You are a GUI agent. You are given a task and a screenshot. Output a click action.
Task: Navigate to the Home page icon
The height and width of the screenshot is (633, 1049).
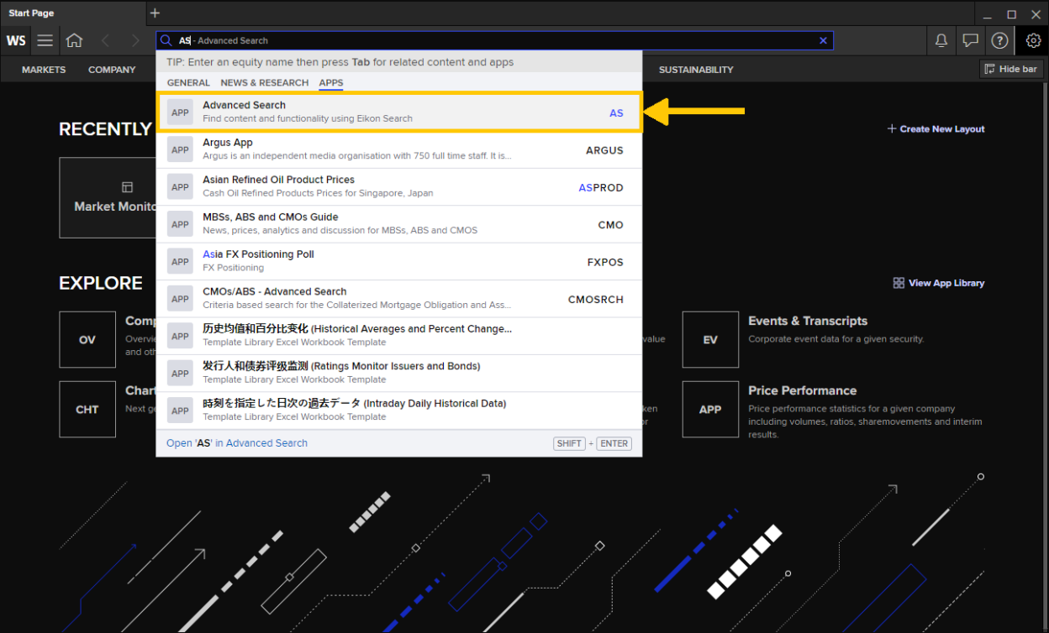pyautogui.click(x=74, y=40)
